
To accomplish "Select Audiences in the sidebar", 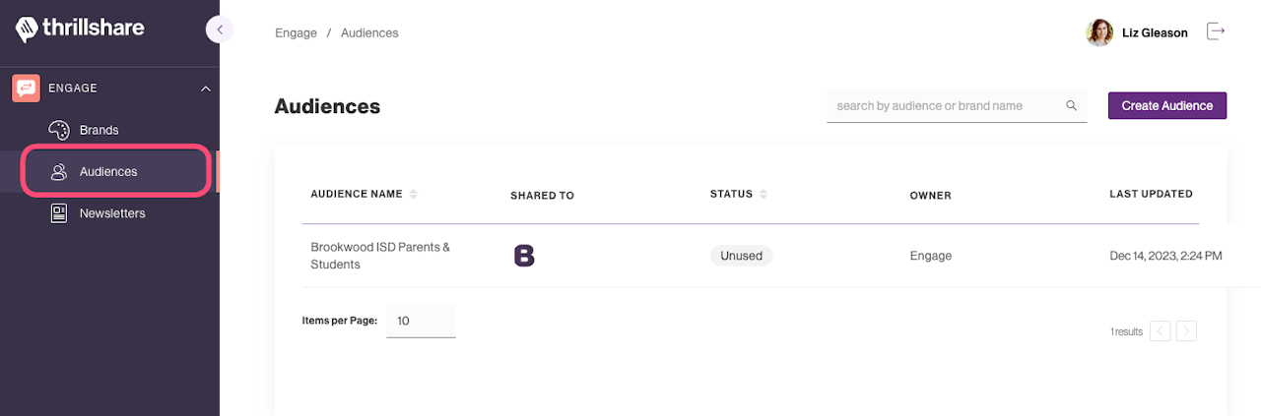I will pos(108,172).
